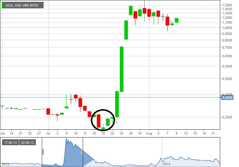The height and width of the screenshot is (167, 239).
Task: Click the 1,5000 price axis label
Action: pos(227,5)
